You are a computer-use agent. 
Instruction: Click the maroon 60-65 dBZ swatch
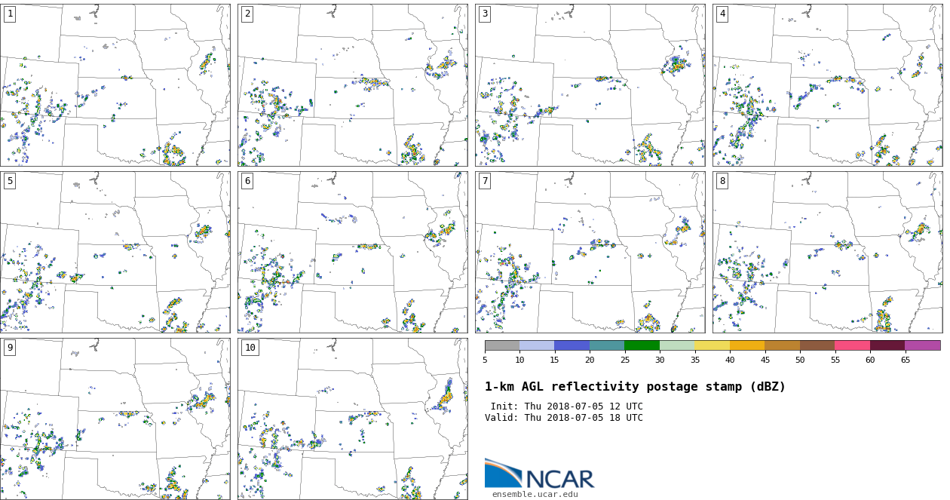coord(887,345)
